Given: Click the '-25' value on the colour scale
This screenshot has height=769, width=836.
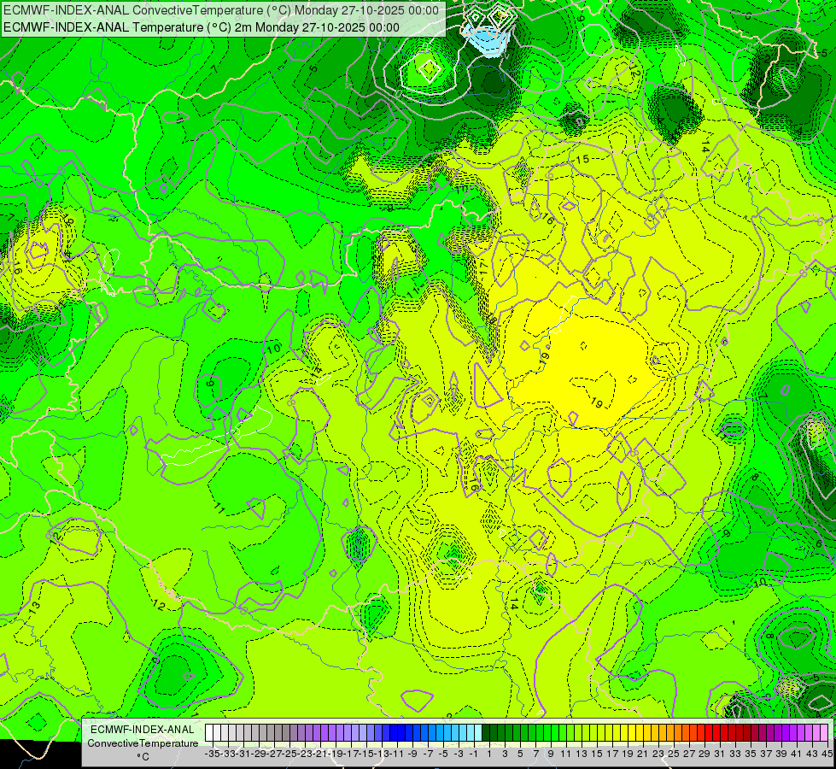Looking at the screenshot, I should (x=289, y=754).
